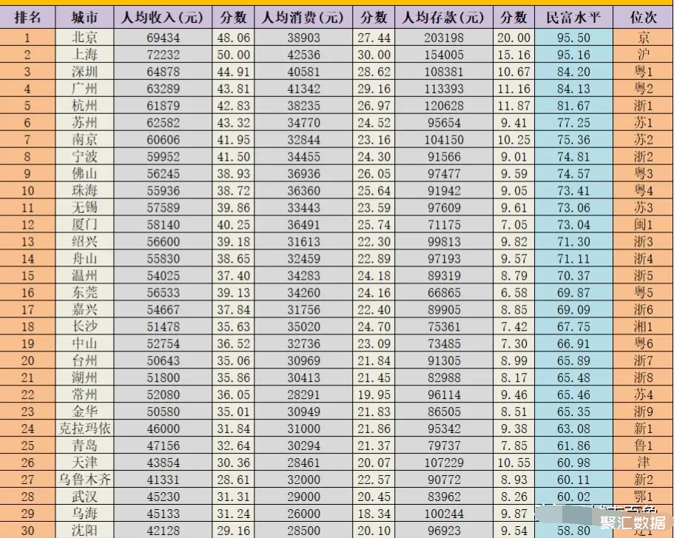Image resolution: width=674 pixels, height=538 pixels.
Task: Select the 位次 cell 新1
Action: coord(644,428)
